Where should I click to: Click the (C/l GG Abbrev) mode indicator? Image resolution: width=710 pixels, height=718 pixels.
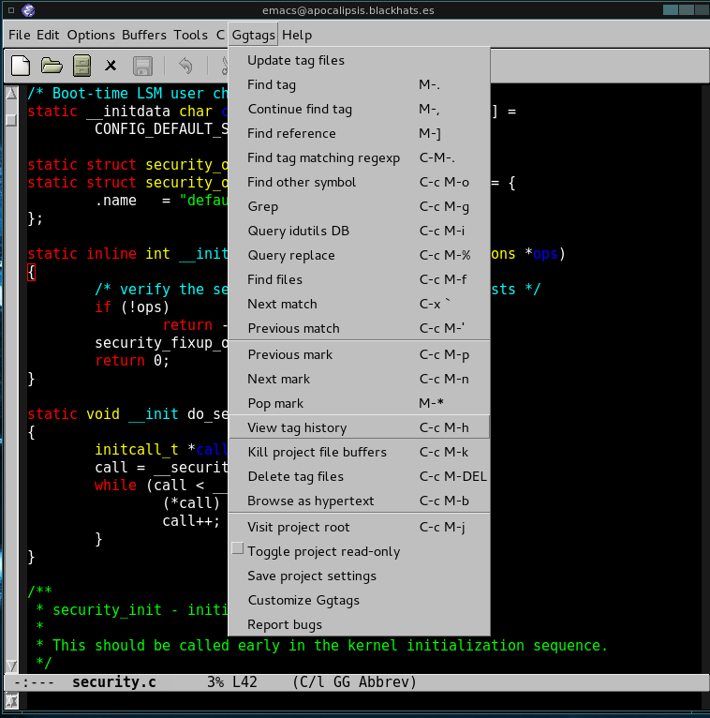[355, 682]
